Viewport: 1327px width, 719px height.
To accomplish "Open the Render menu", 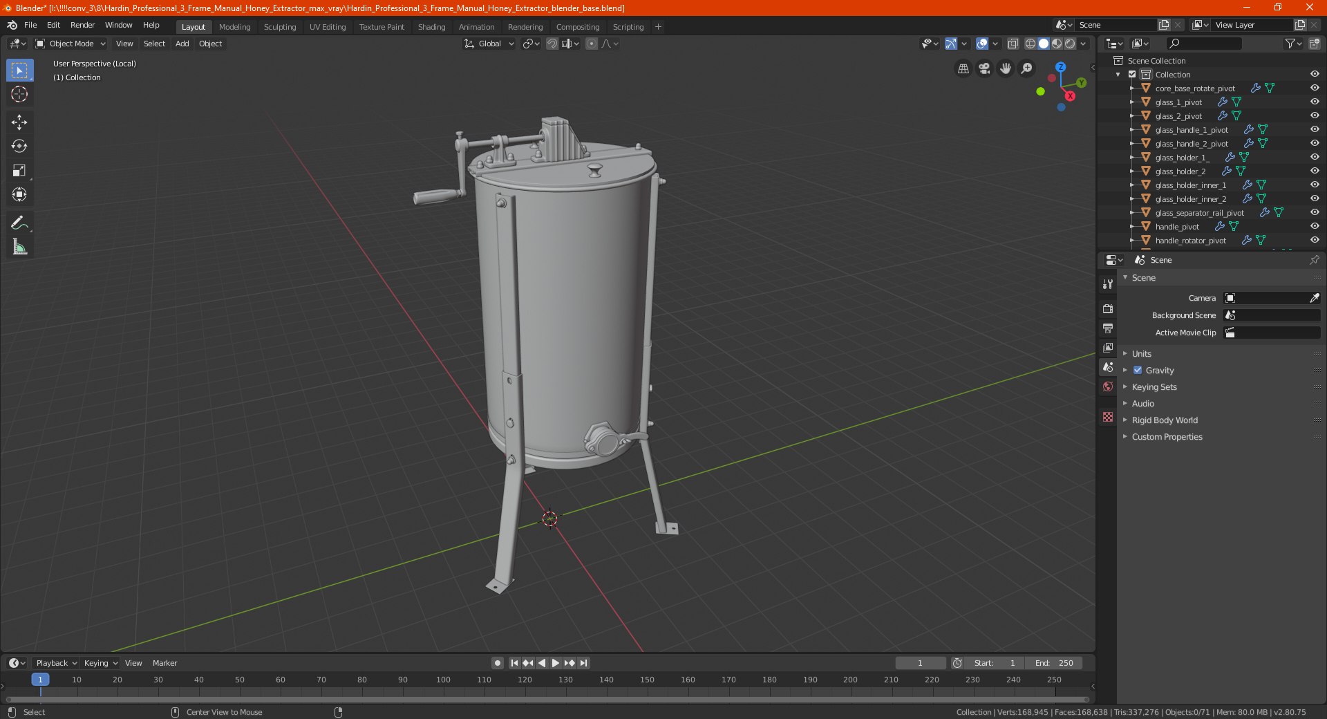I will (82, 25).
